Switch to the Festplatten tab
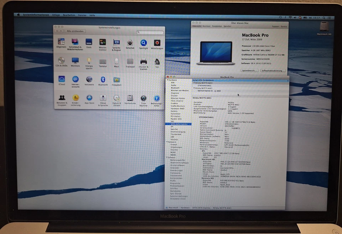This screenshot has height=234, width=342. (217, 26)
